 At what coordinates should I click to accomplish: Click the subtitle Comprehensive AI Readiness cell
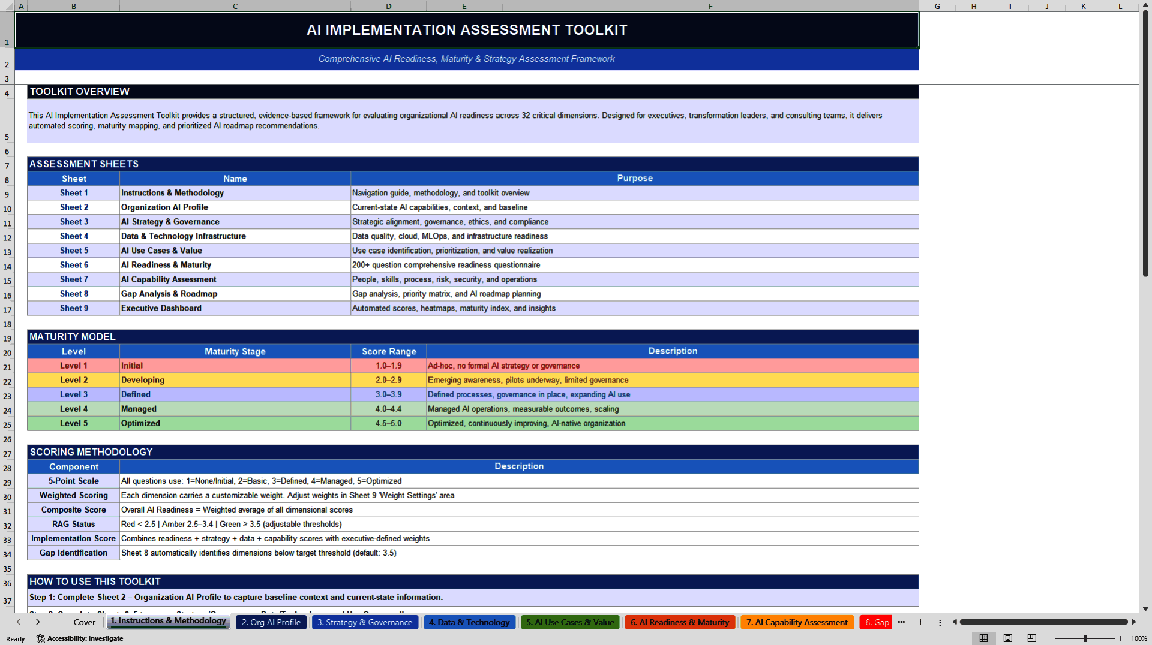[x=467, y=59]
